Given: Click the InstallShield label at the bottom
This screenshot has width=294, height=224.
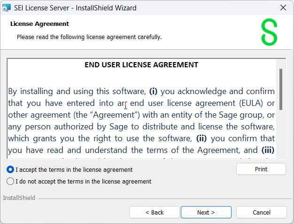Looking at the screenshot, I should (x=19, y=198).
